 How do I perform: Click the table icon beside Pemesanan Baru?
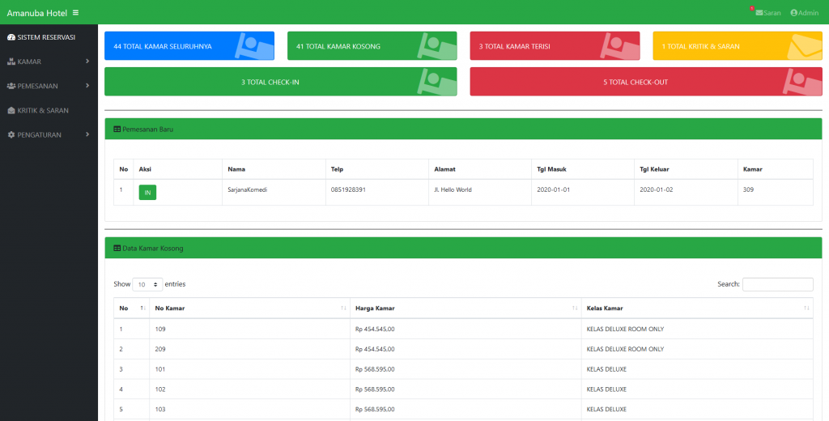(x=117, y=129)
